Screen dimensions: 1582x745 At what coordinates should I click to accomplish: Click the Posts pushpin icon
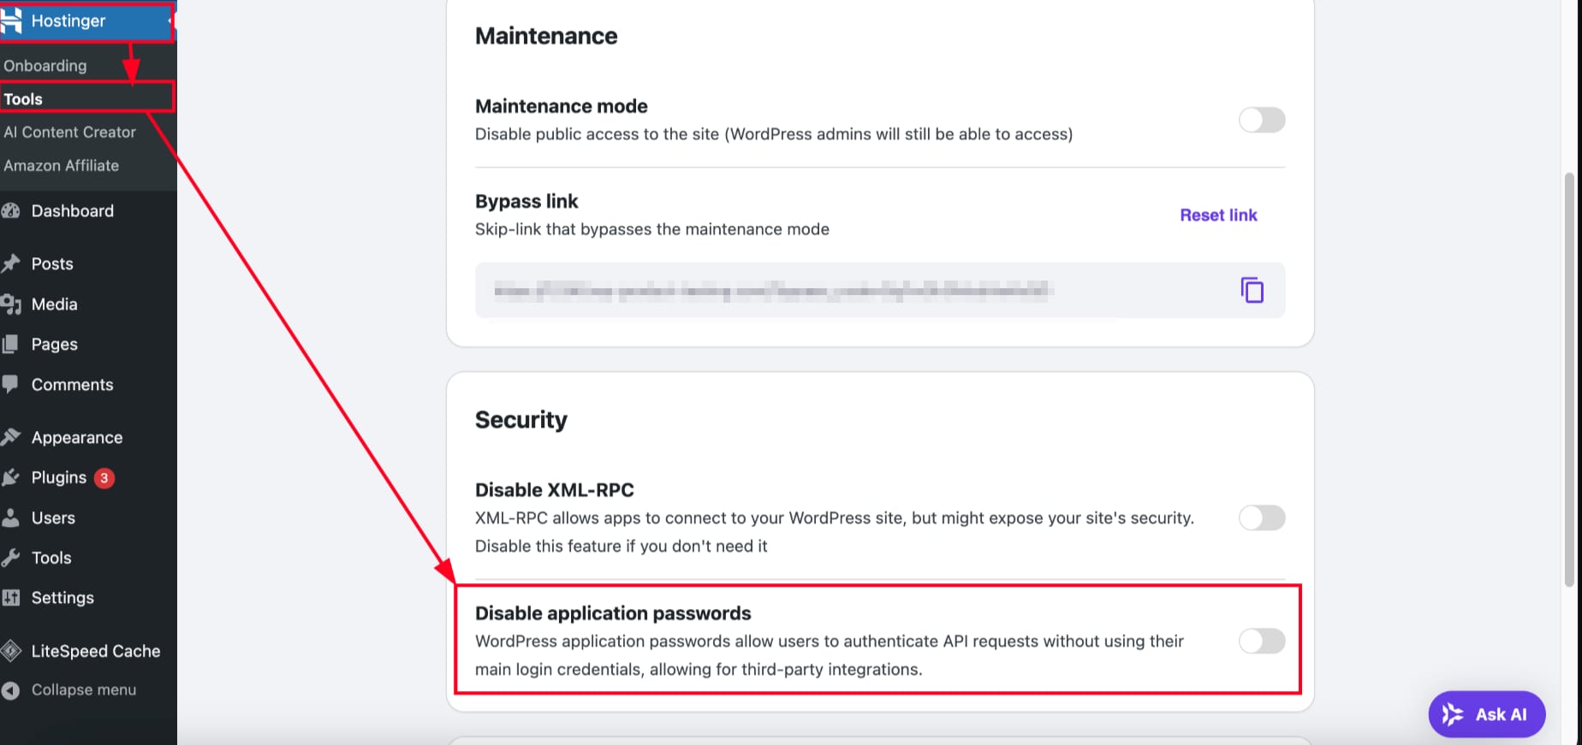click(11, 264)
